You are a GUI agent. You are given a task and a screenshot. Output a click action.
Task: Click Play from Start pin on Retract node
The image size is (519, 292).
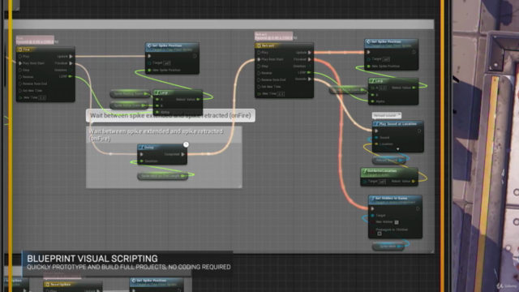pos(259,59)
